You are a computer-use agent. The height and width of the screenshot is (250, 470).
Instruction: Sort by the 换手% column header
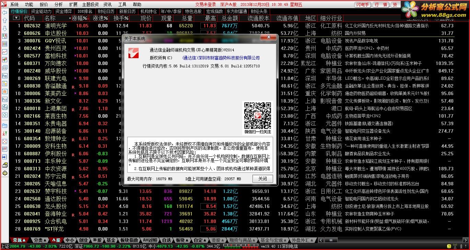tap(121, 18)
